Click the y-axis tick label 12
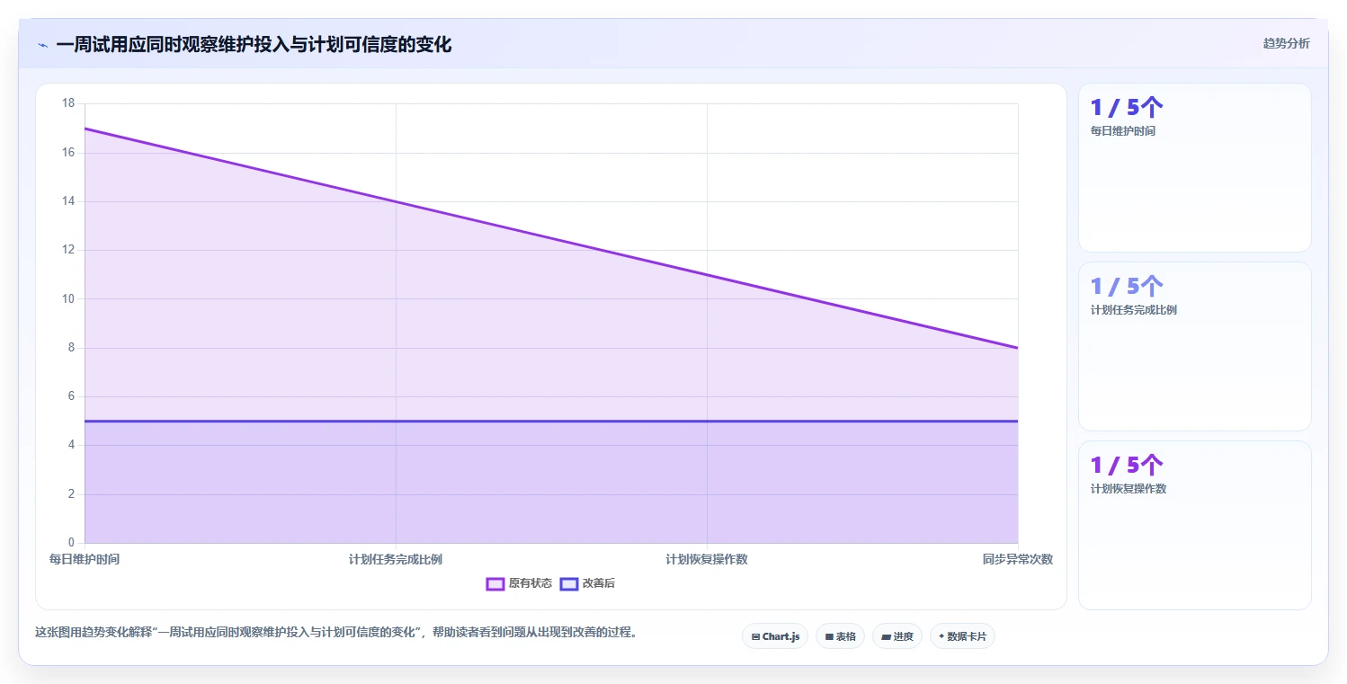The width and height of the screenshot is (1347, 684). point(68,250)
